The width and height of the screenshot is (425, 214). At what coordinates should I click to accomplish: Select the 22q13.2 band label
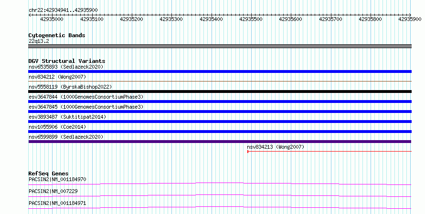(x=39, y=41)
